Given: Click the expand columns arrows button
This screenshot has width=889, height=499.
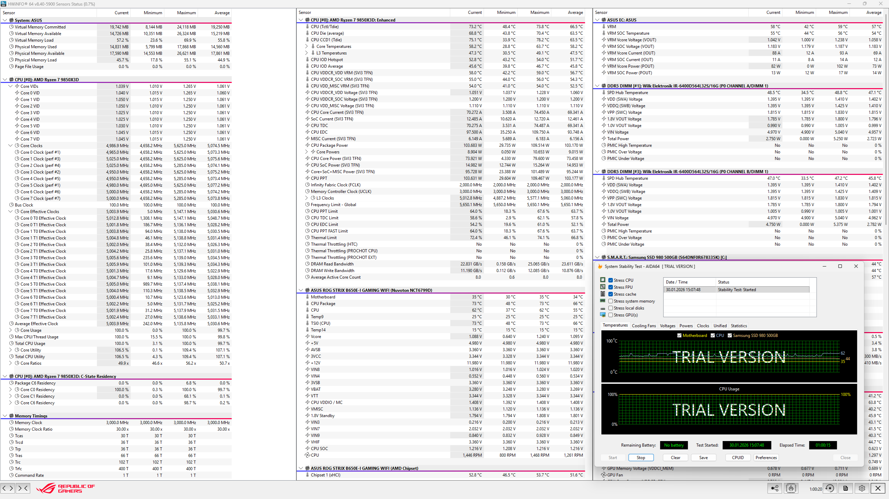Looking at the screenshot, I should click(8, 488).
